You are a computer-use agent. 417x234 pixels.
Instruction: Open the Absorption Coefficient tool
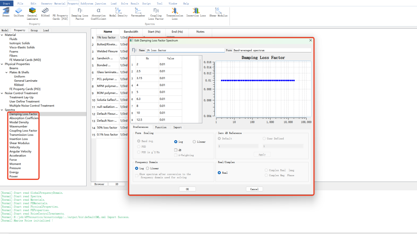coord(99,14)
